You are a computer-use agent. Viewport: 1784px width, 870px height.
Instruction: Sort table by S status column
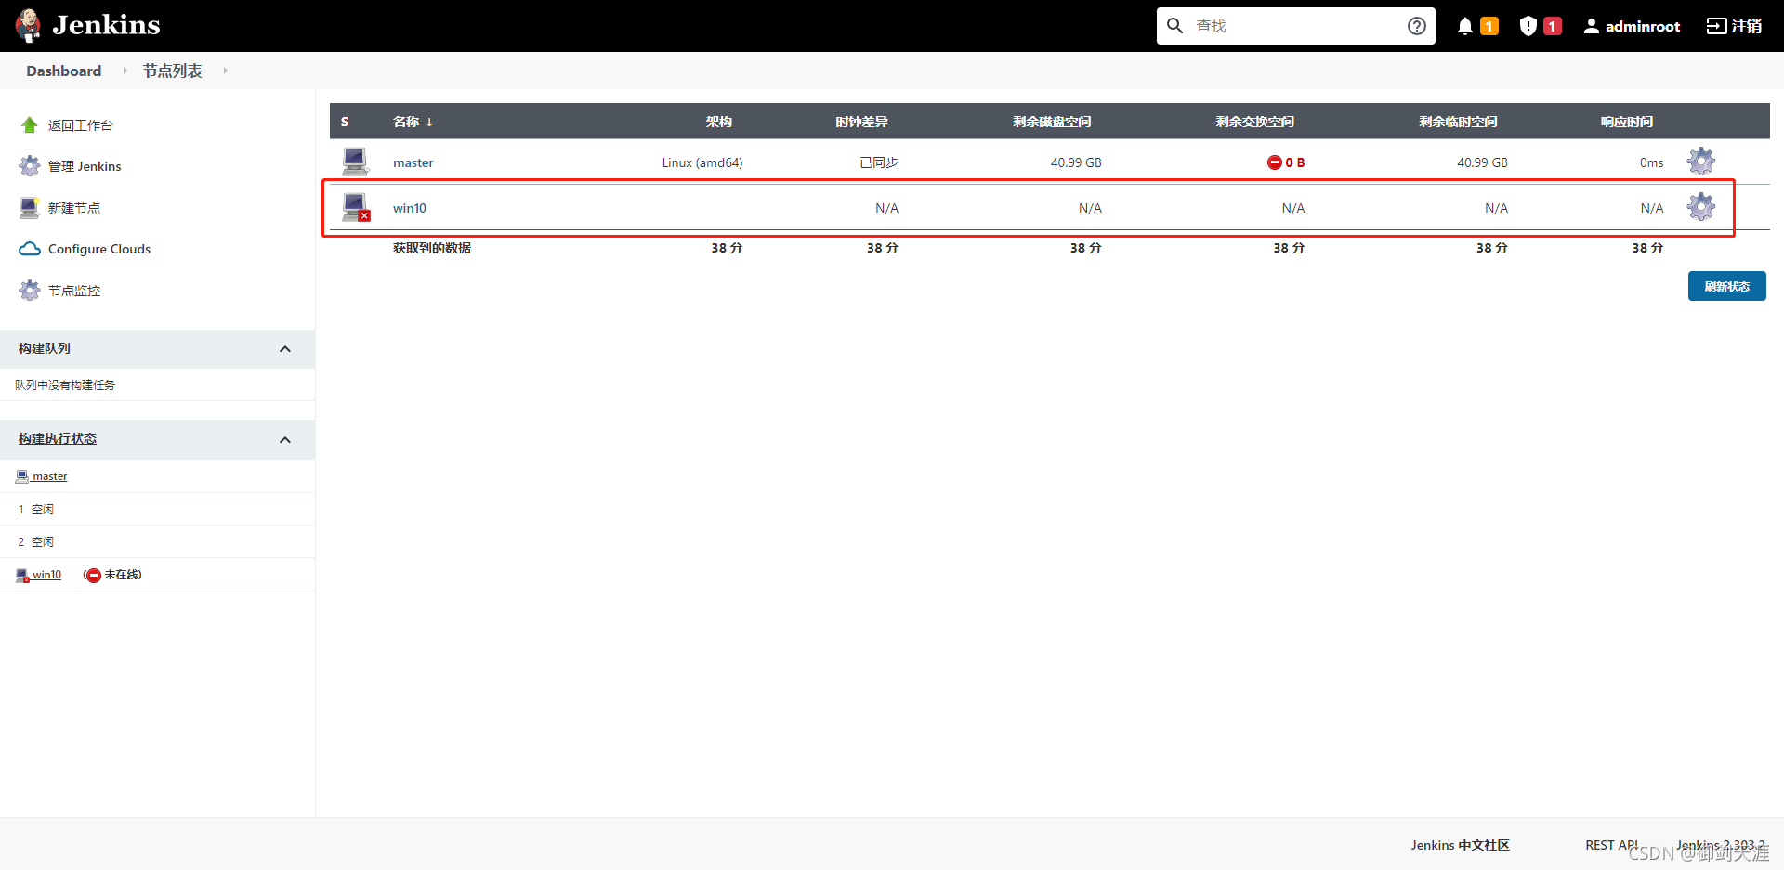pos(345,122)
